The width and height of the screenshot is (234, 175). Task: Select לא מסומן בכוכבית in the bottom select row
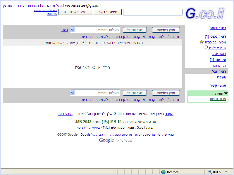95,100
